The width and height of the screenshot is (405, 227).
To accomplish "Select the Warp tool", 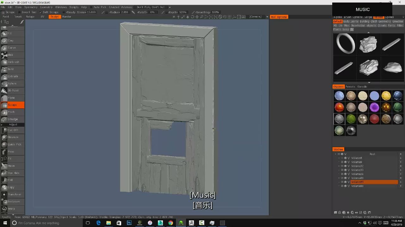I will pos(12,209).
